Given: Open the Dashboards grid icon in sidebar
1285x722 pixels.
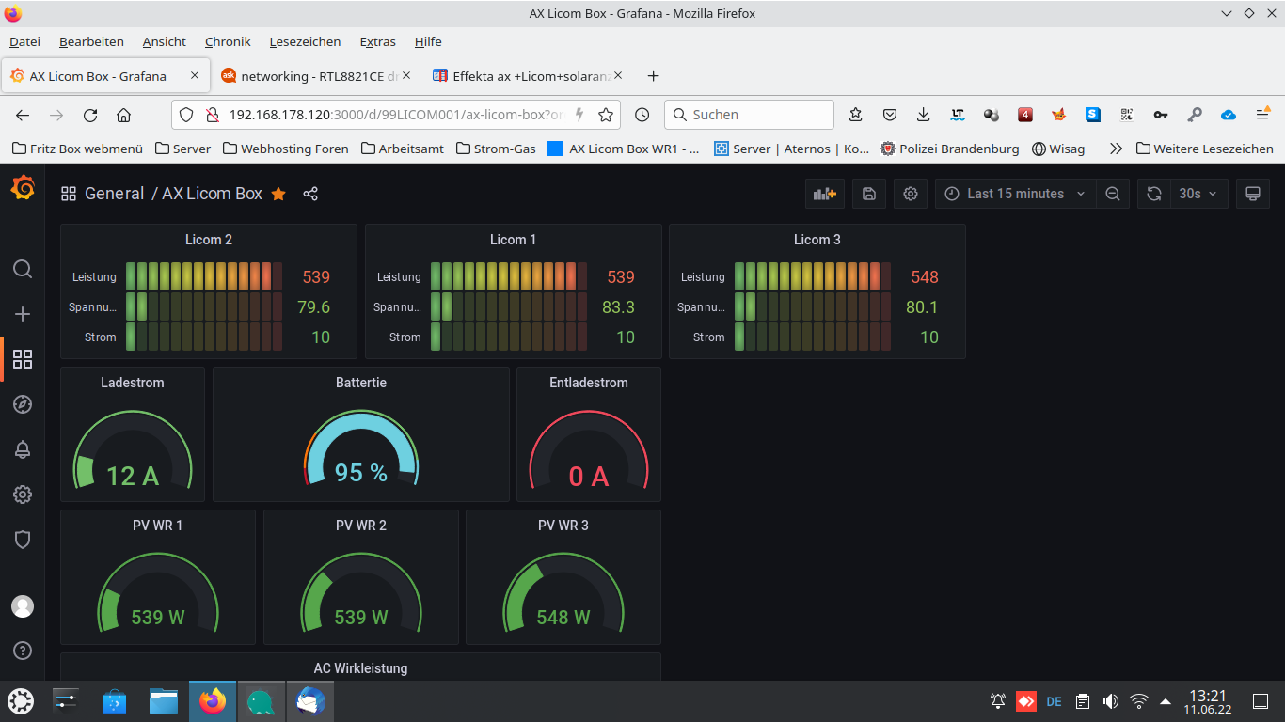Looking at the screenshot, I should (23, 359).
